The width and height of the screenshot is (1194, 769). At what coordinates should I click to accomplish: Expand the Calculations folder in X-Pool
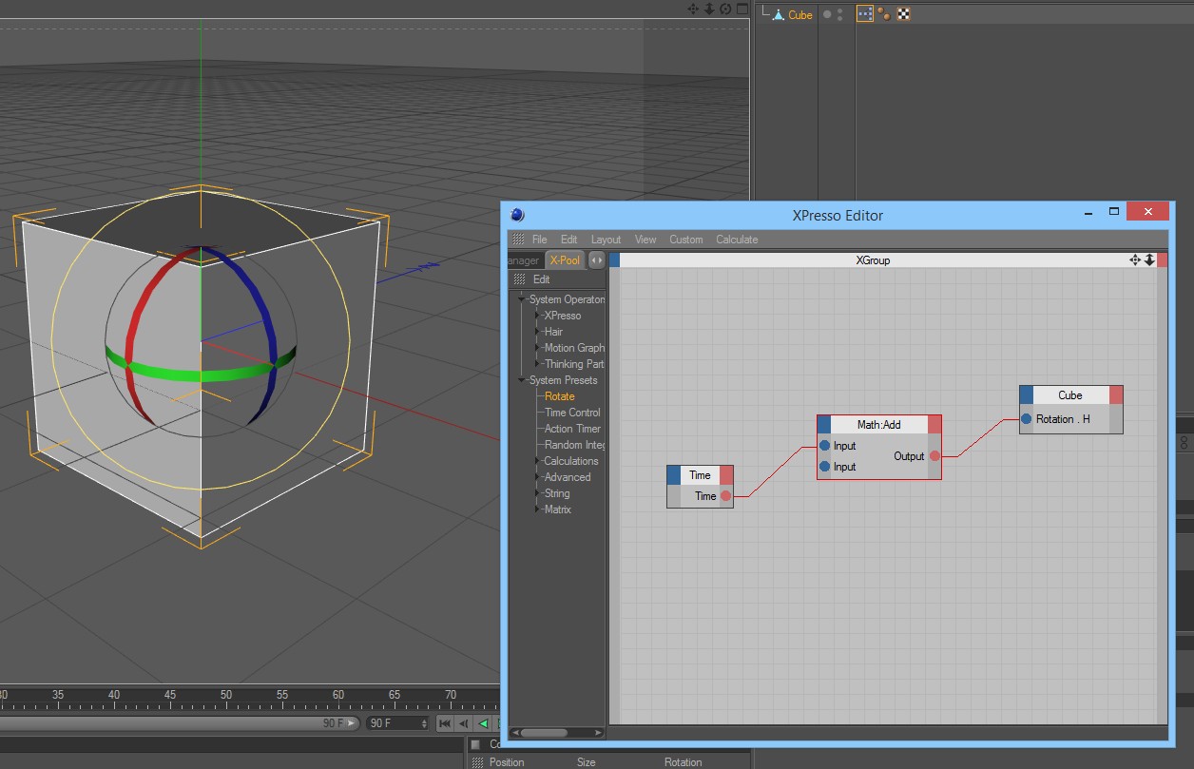coord(537,461)
